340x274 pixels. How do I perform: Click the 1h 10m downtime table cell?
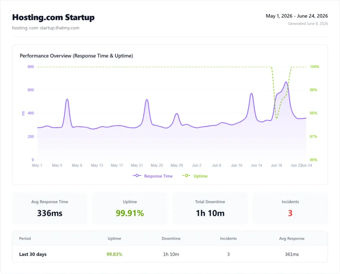[x=171, y=254]
